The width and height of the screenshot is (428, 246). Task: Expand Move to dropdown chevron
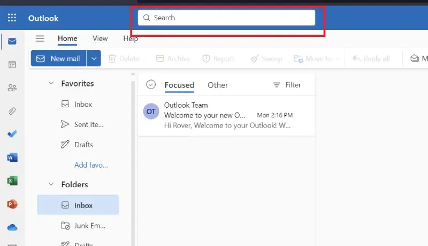click(338, 59)
